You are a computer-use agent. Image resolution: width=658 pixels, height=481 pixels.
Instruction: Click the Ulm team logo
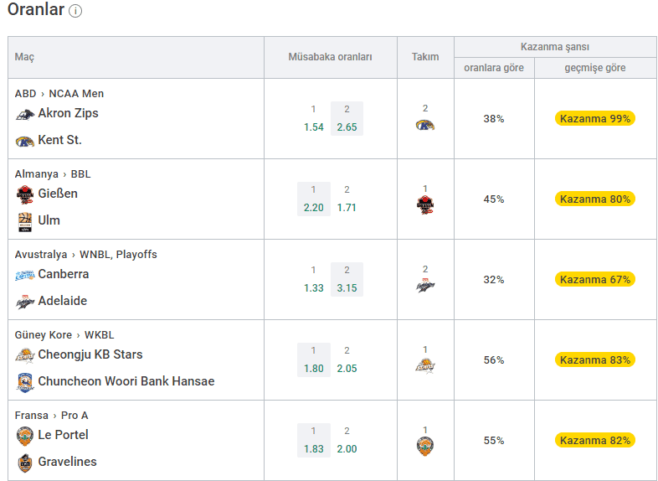25,222
